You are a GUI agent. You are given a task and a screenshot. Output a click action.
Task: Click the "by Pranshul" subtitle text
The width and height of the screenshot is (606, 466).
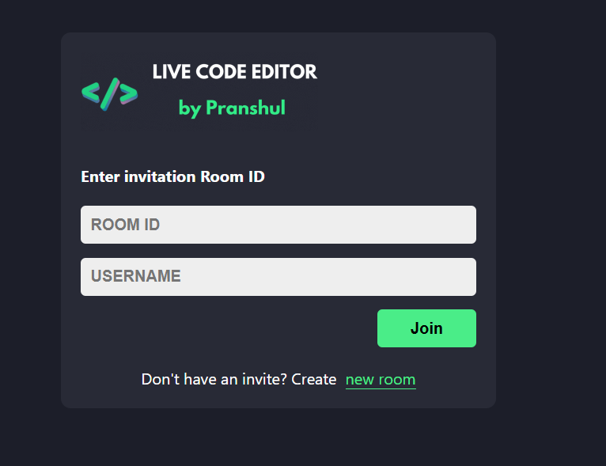pyautogui.click(x=232, y=108)
